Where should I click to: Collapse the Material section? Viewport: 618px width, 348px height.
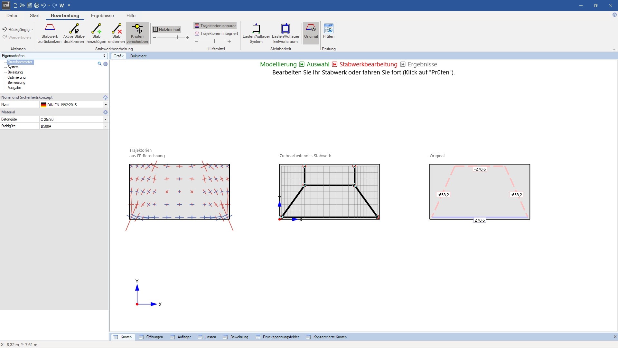[x=105, y=112]
